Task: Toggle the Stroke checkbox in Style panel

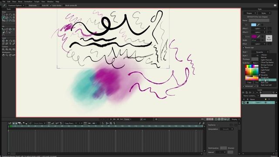Action: pyautogui.click(x=244, y=37)
